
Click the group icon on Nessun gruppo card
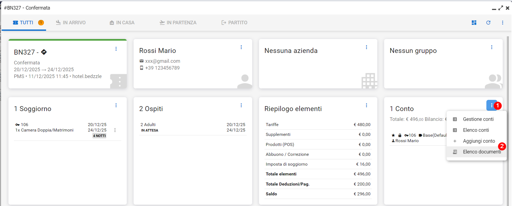(494, 81)
